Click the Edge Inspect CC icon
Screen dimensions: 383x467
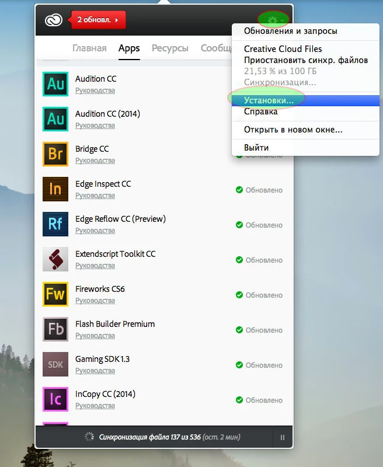pos(55,189)
